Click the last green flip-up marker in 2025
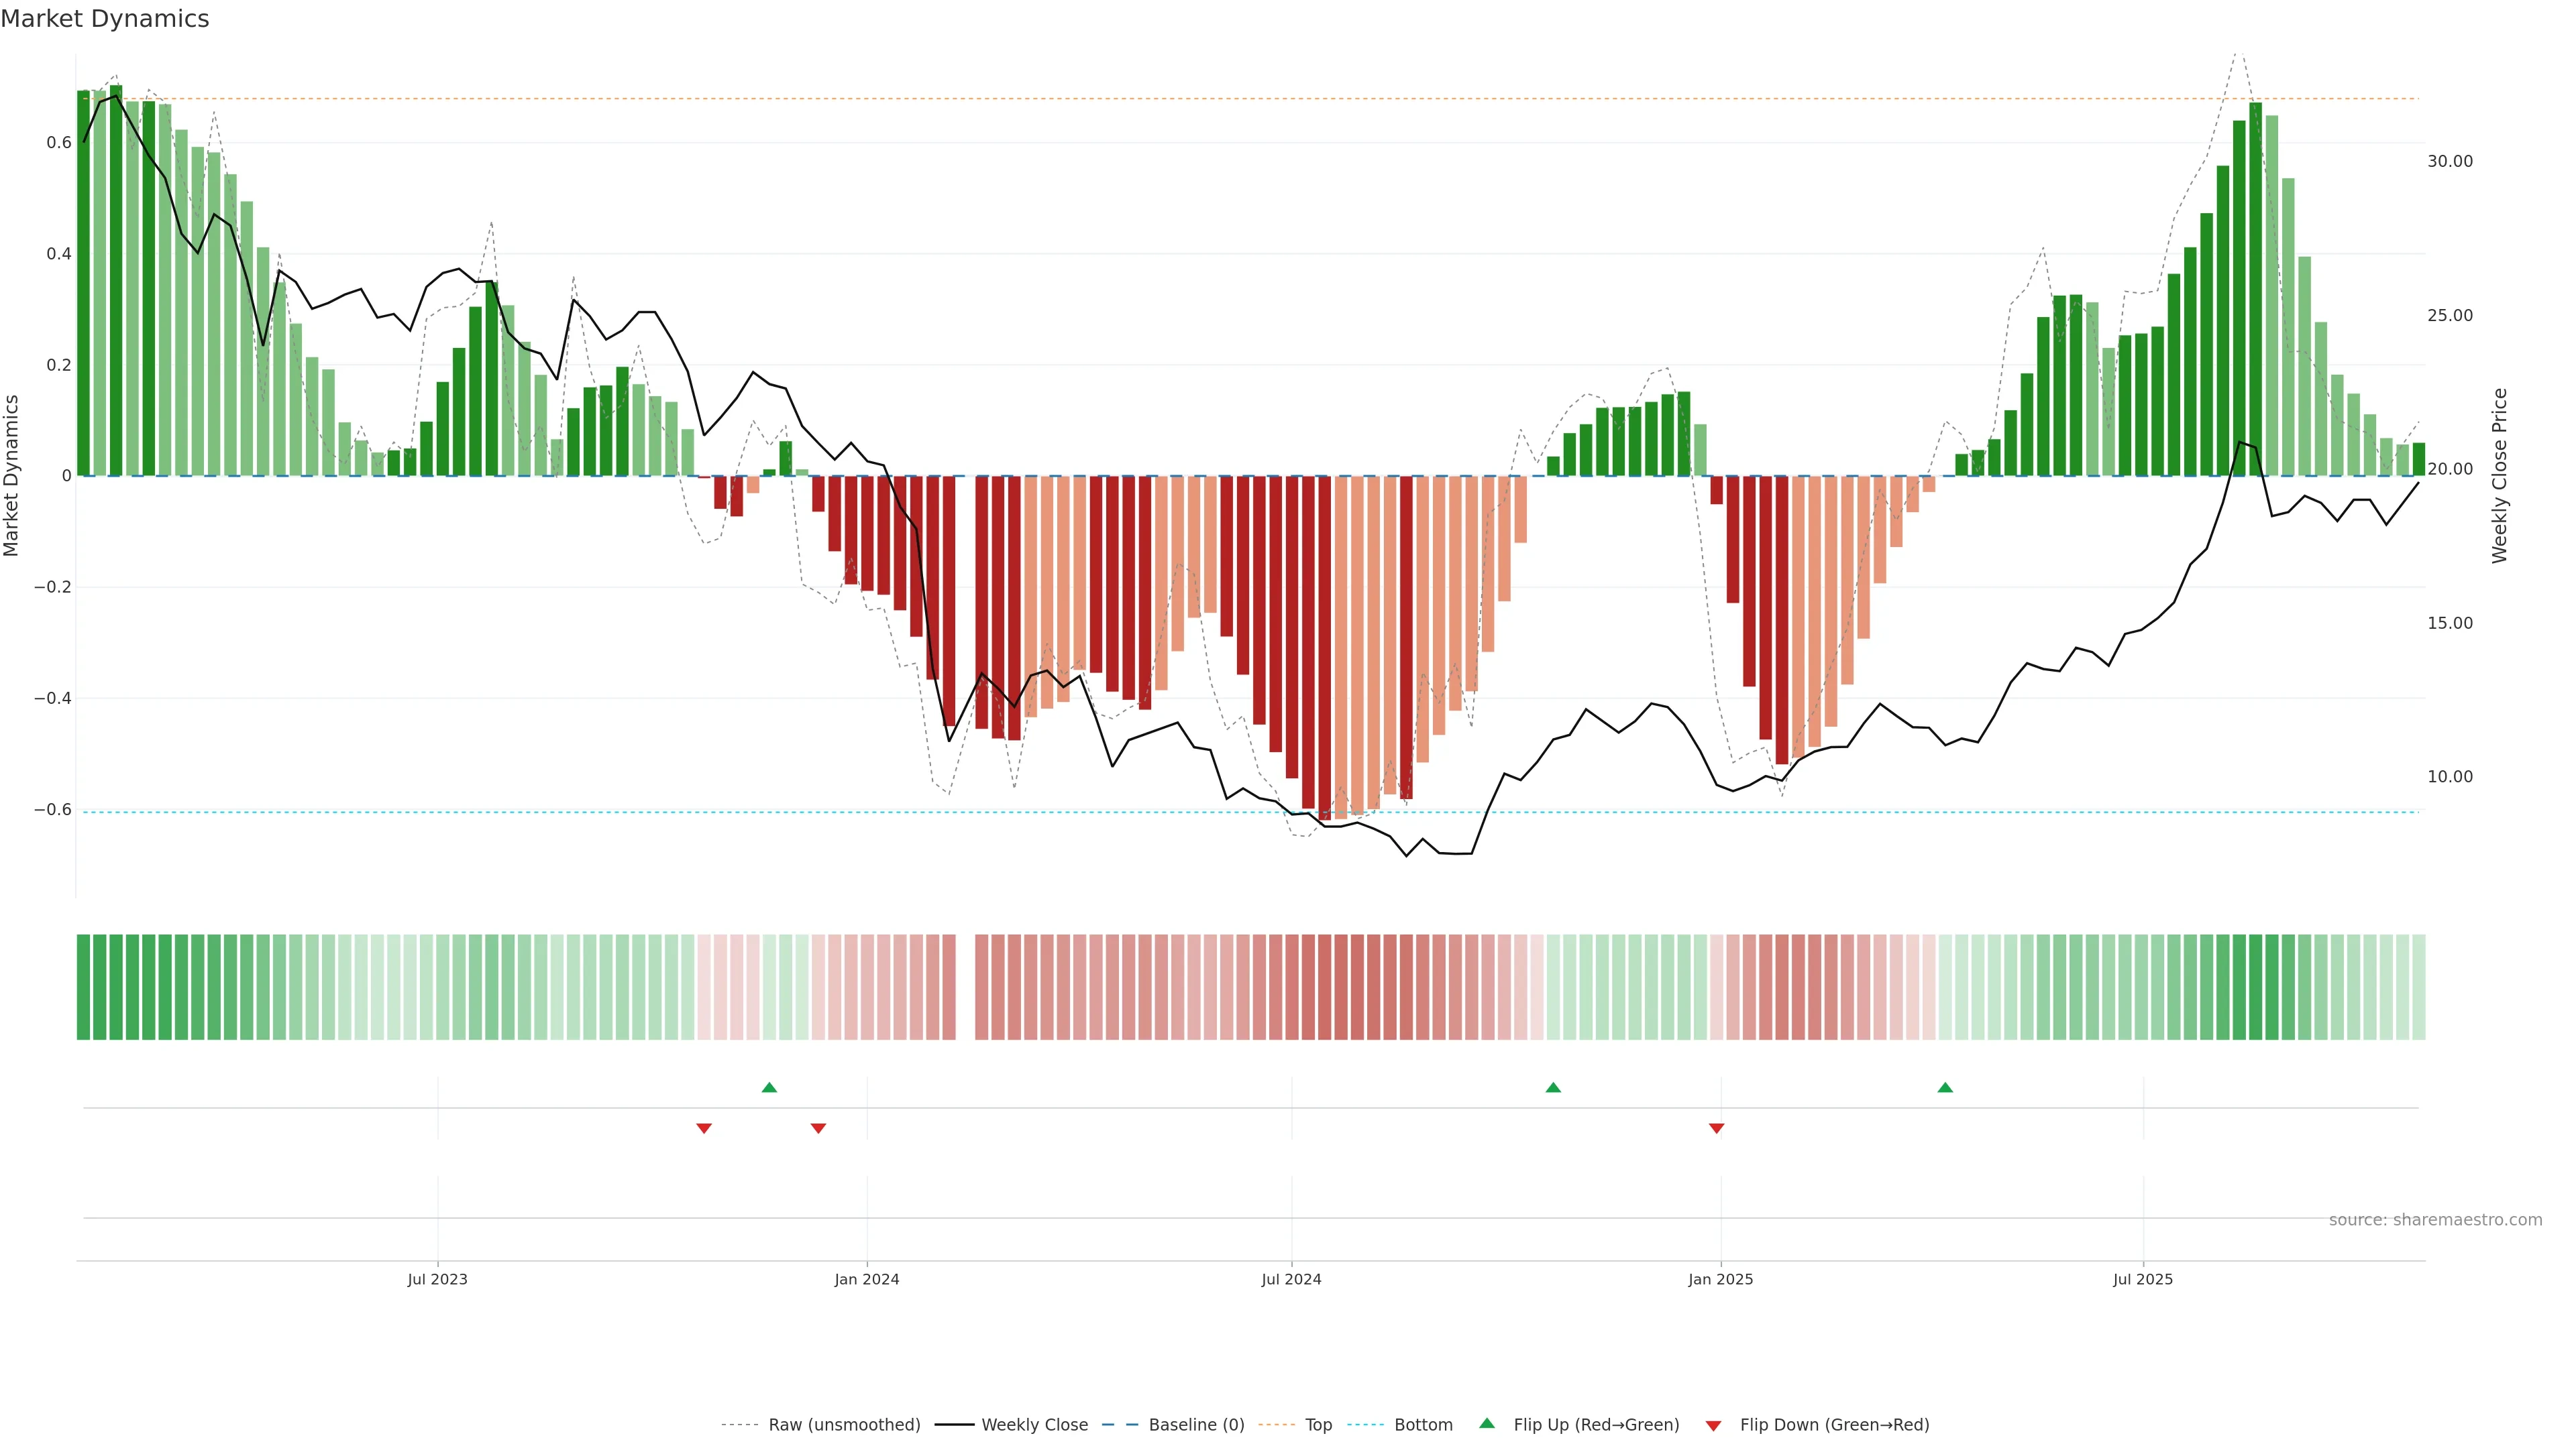Screen dimensions: 2576x1448 (1945, 1087)
